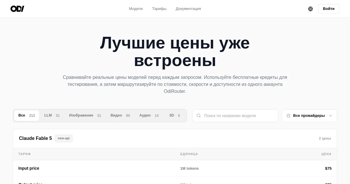This screenshot has width=350, height=184.
Task: Click the new-api badge
Action: [64, 138]
